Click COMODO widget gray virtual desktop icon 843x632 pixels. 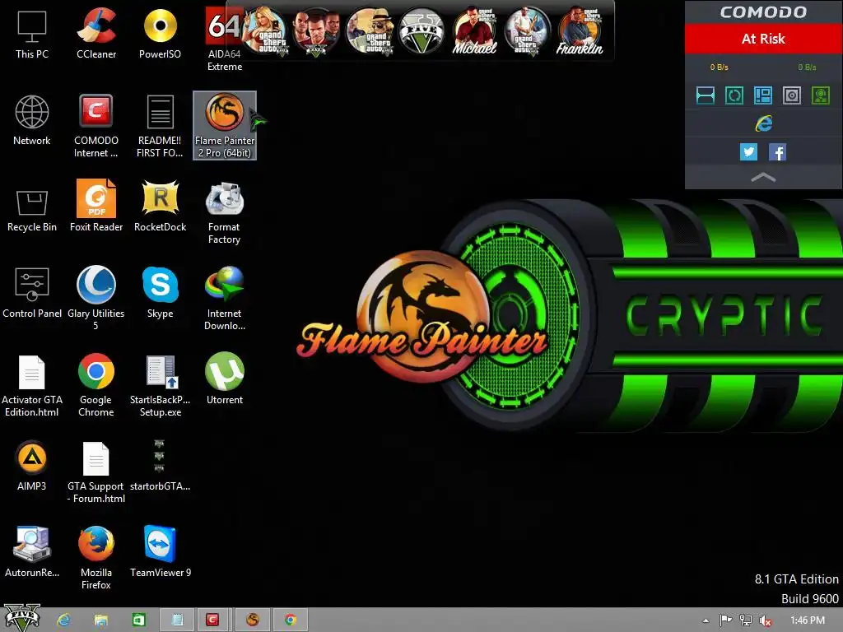(x=791, y=95)
